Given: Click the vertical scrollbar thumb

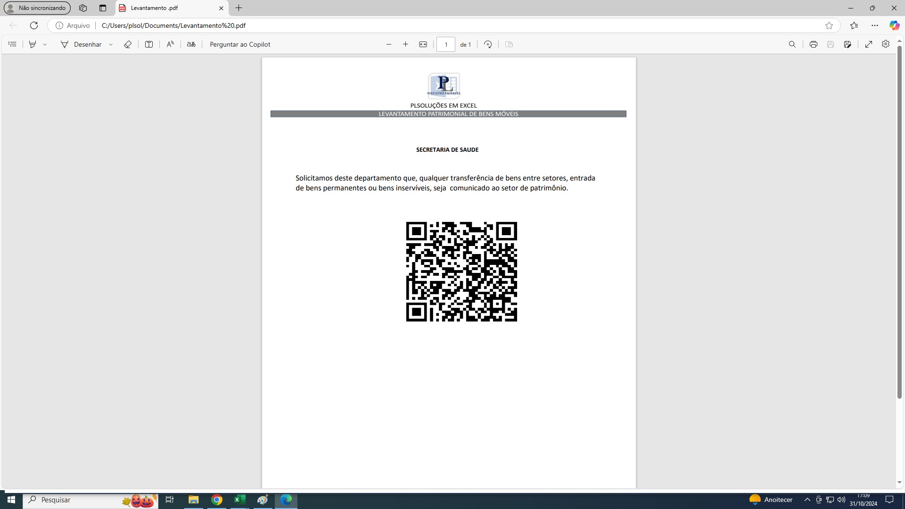Looking at the screenshot, I should point(899,222).
